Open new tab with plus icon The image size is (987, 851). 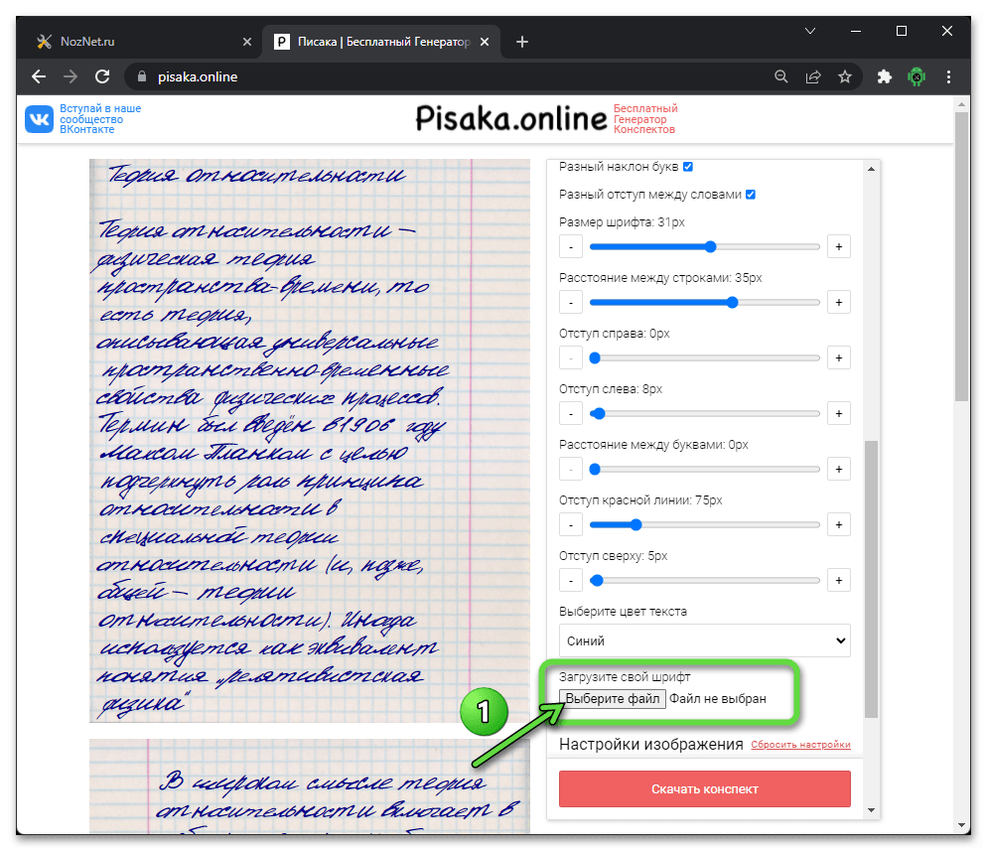(522, 42)
